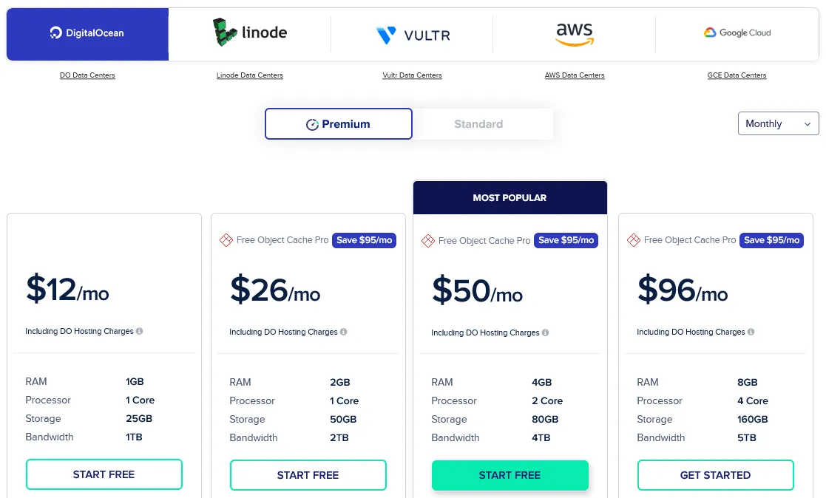Click START FREE on the $50 plan
The height and width of the screenshot is (498, 826).
[x=510, y=475]
